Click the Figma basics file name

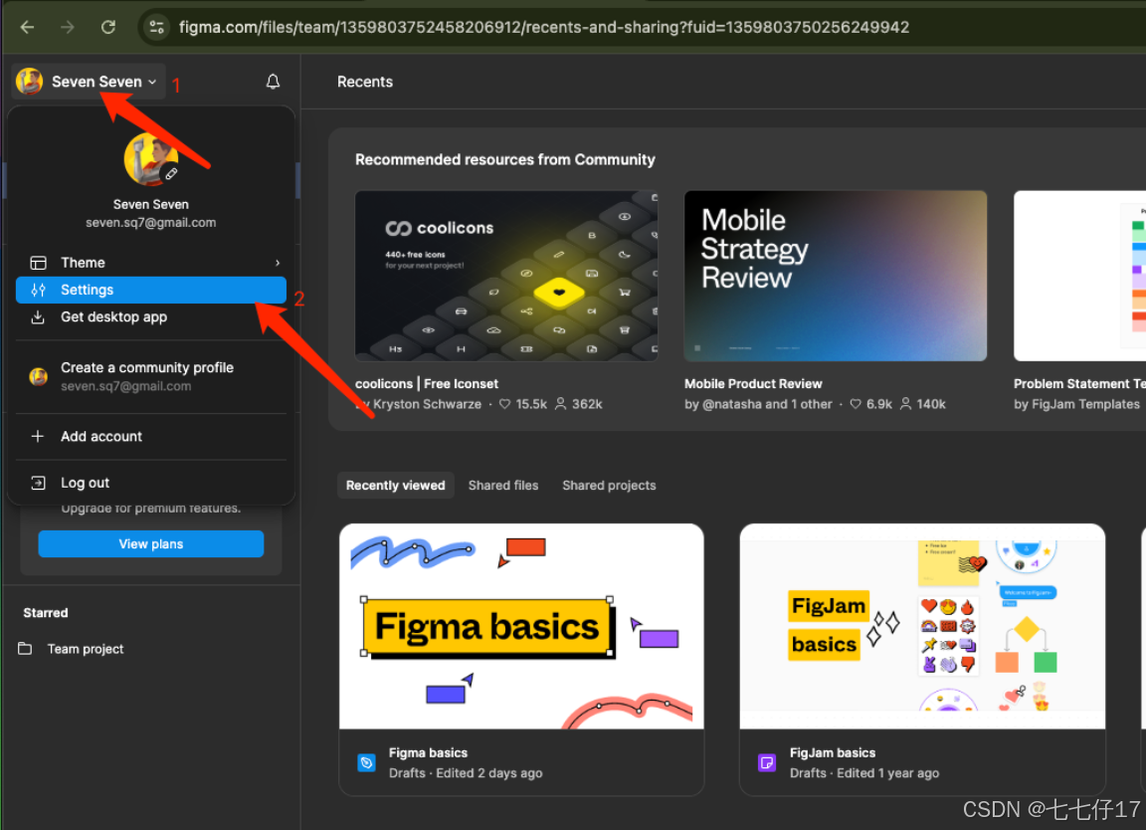429,752
